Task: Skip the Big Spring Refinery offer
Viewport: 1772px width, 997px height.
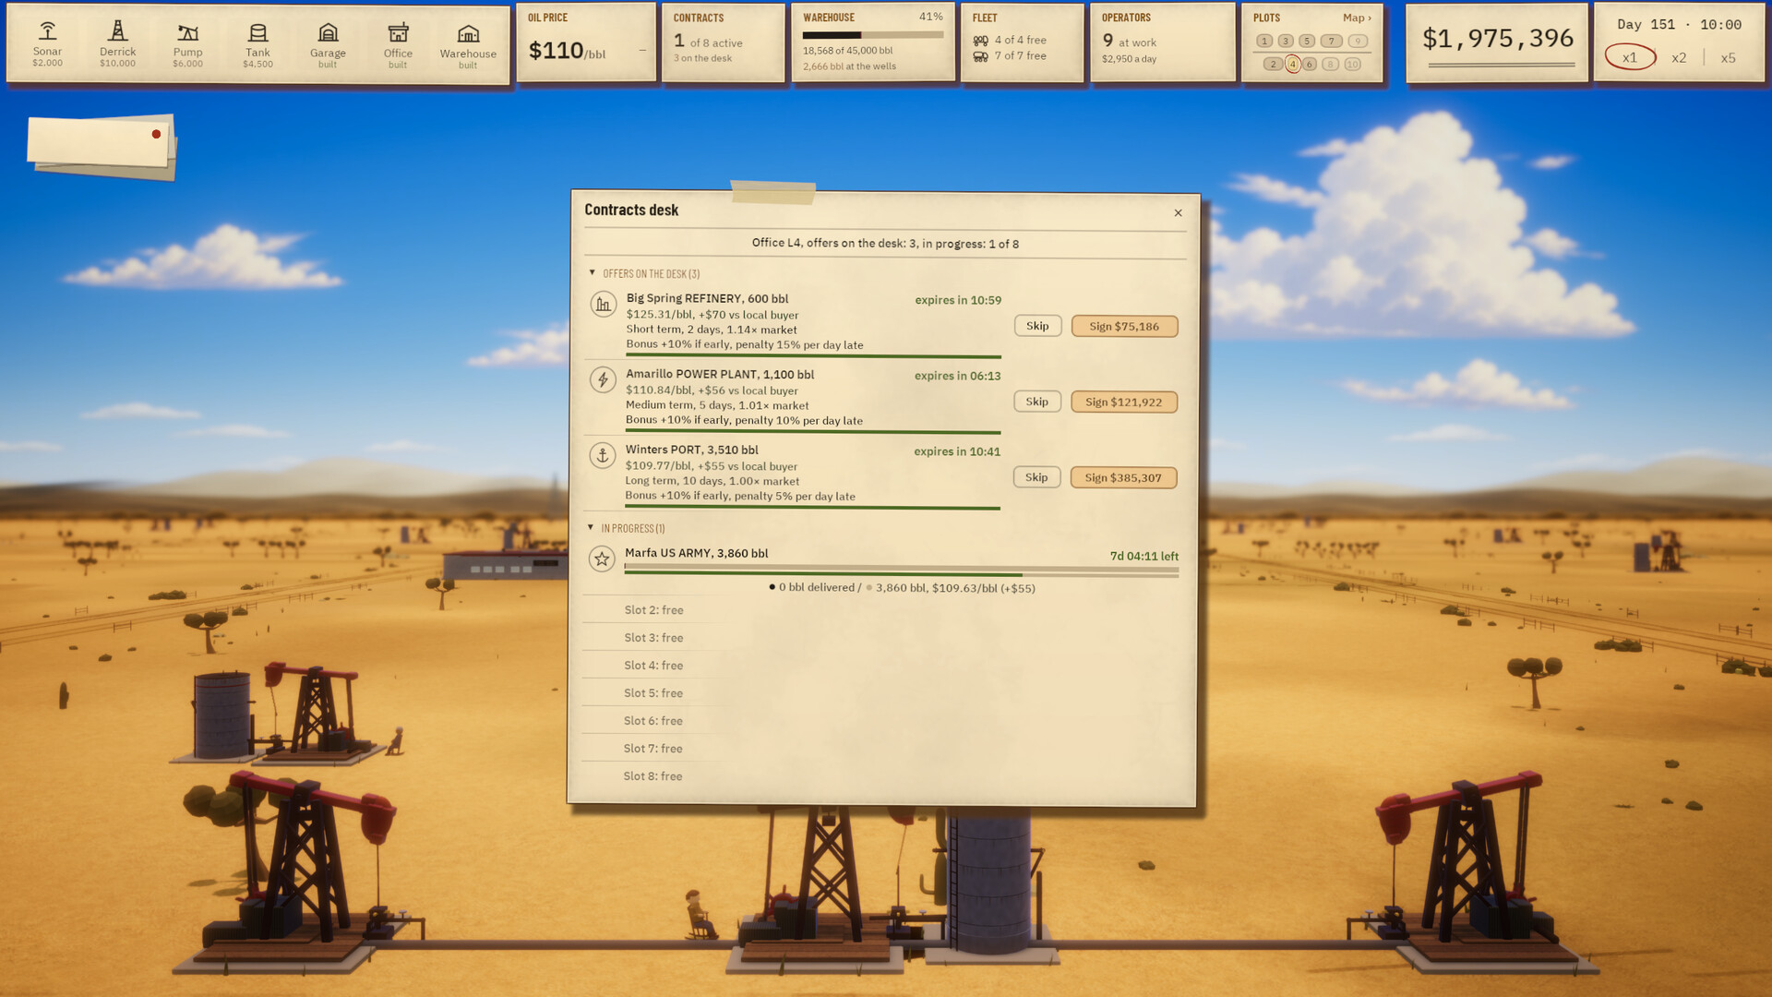Action: click(1037, 326)
